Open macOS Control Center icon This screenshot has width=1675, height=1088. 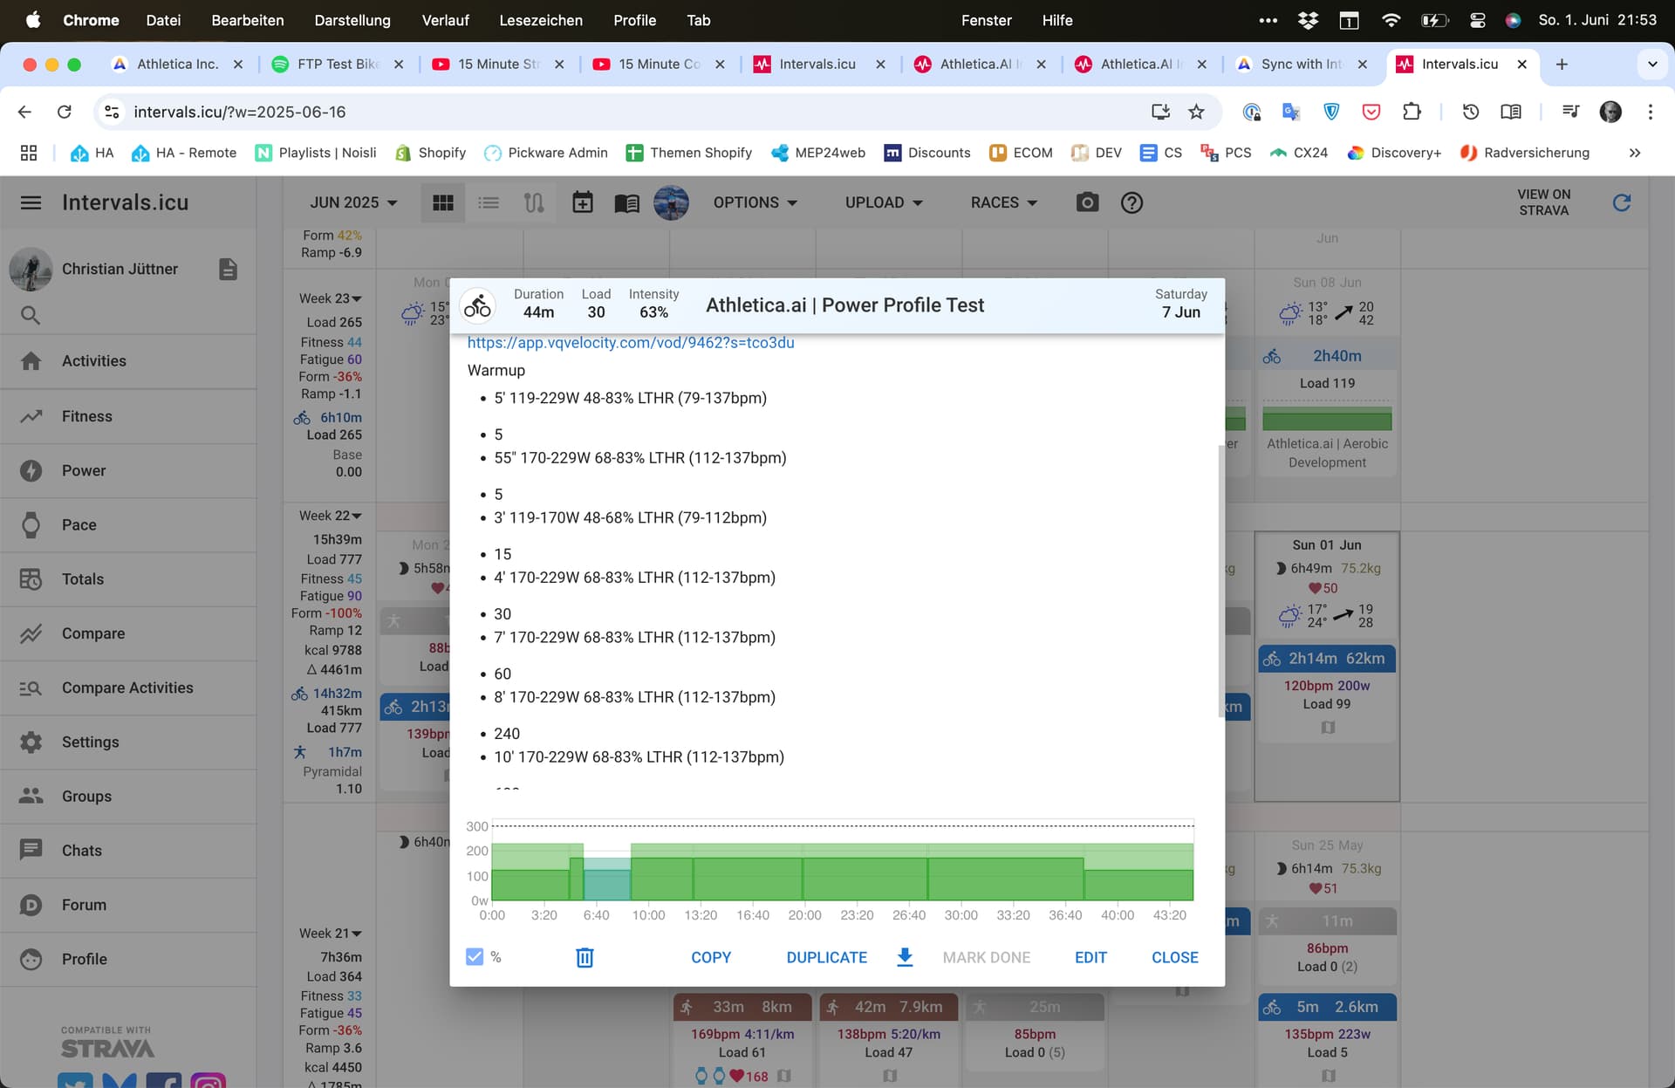pos(1477,20)
